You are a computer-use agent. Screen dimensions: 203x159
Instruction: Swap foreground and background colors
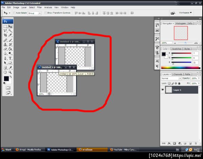[10, 77]
